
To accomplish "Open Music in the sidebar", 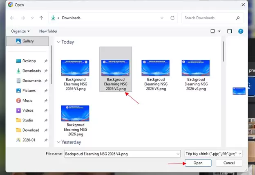I will (x=27, y=101).
